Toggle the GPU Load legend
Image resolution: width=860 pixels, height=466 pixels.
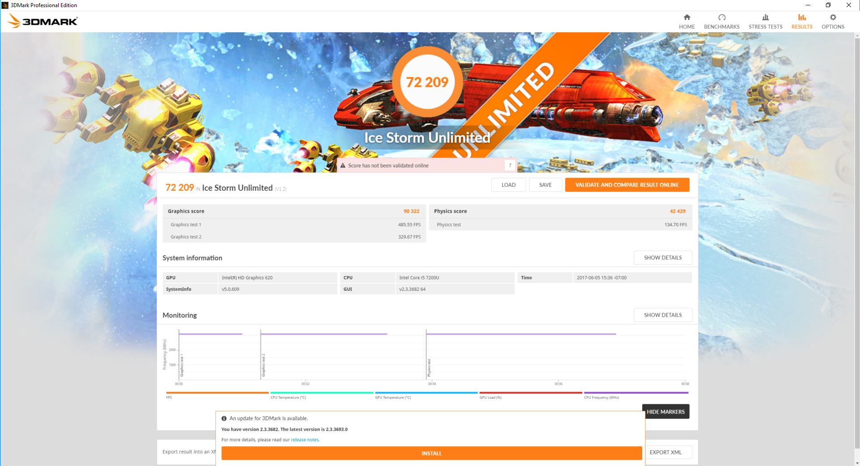pyautogui.click(x=531, y=395)
